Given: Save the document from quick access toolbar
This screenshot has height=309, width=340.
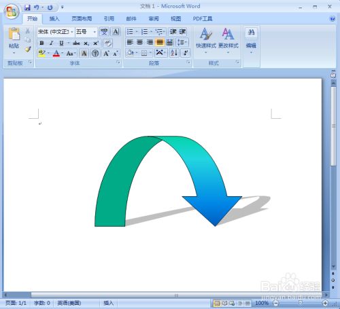Looking at the screenshot, I should tap(27, 7).
